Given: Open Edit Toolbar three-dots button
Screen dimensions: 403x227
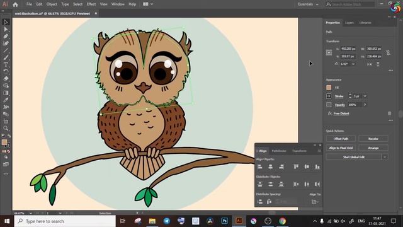Looking at the screenshot, I should click(x=6, y=174).
